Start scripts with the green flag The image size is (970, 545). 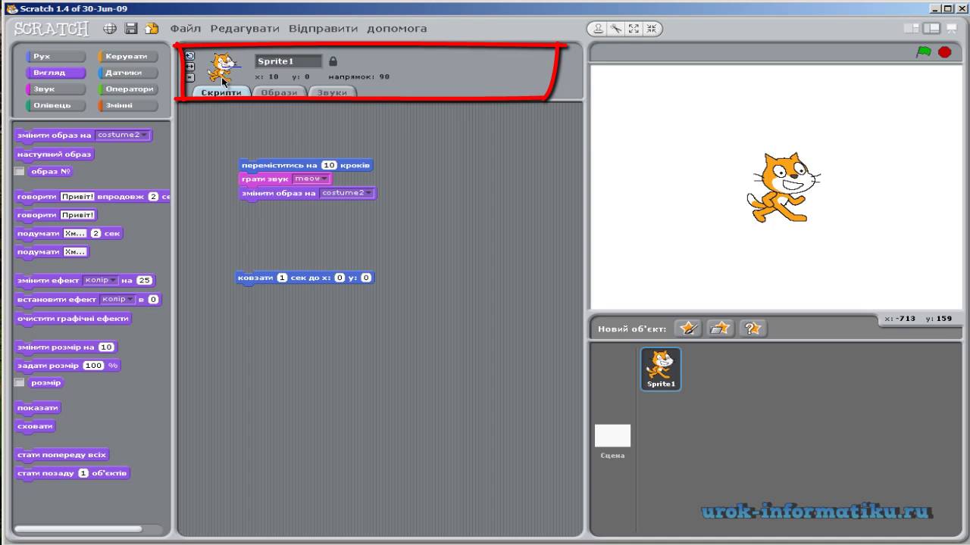pyautogui.click(x=924, y=51)
